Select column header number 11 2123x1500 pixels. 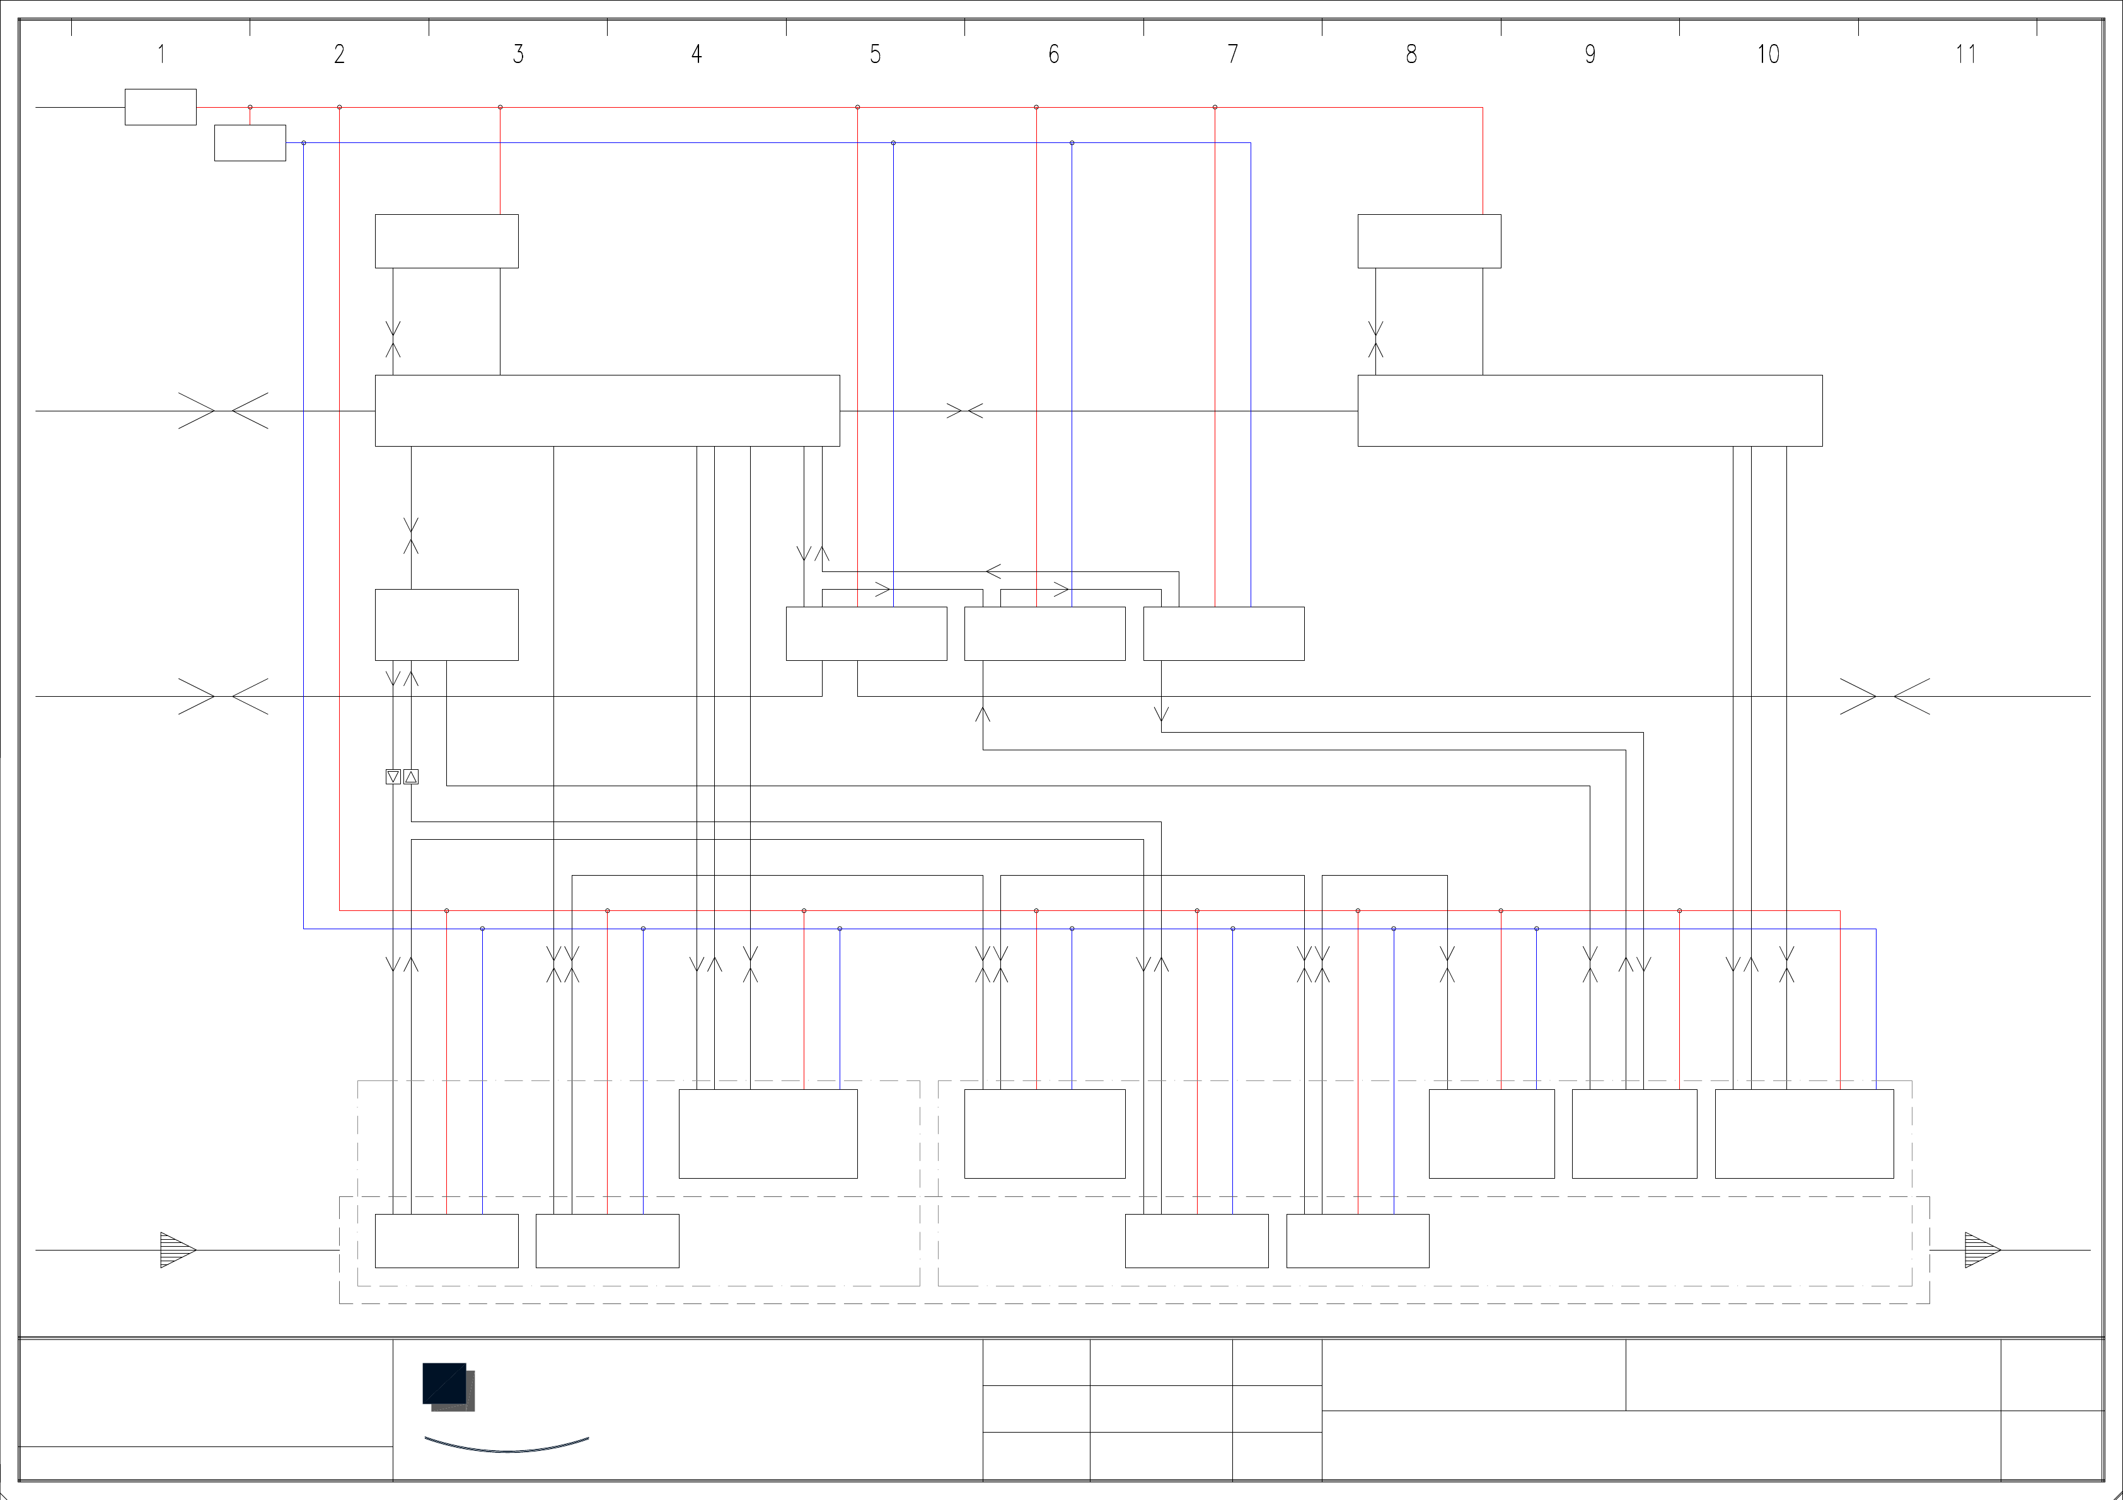point(1965,54)
